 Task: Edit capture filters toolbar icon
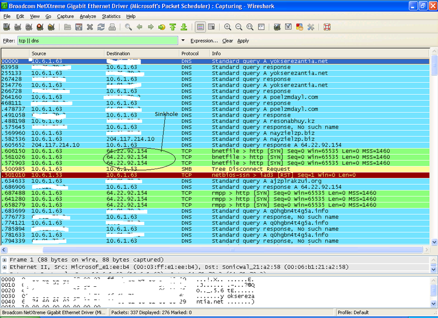(277, 27)
